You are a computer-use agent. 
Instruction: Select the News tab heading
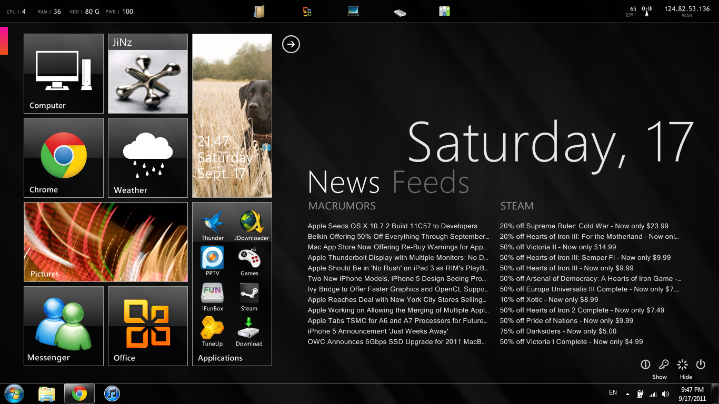tap(344, 183)
